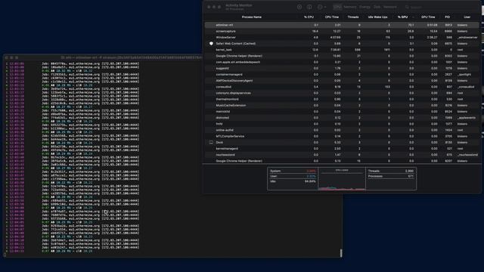Sort by the Threads column header
Image resolution: width=484 pixels, height=272 pixels.
click(353, 17)
